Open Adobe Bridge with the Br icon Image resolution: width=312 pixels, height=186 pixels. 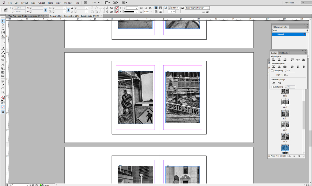pos(86,3)
